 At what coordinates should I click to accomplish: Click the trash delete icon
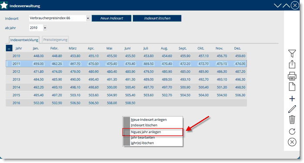[292, 120]
